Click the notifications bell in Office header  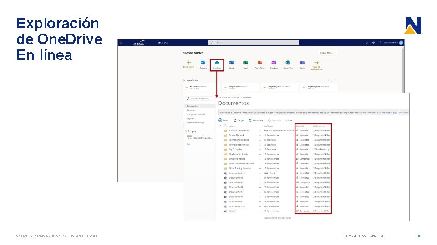pos(367,43)
